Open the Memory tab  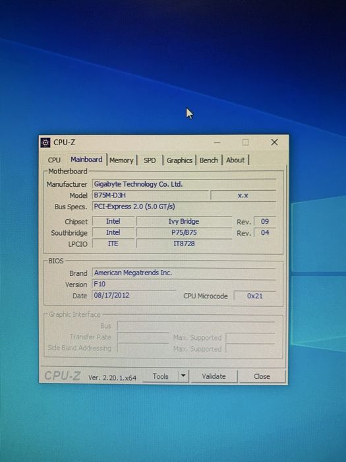click(x=121, y=160)
